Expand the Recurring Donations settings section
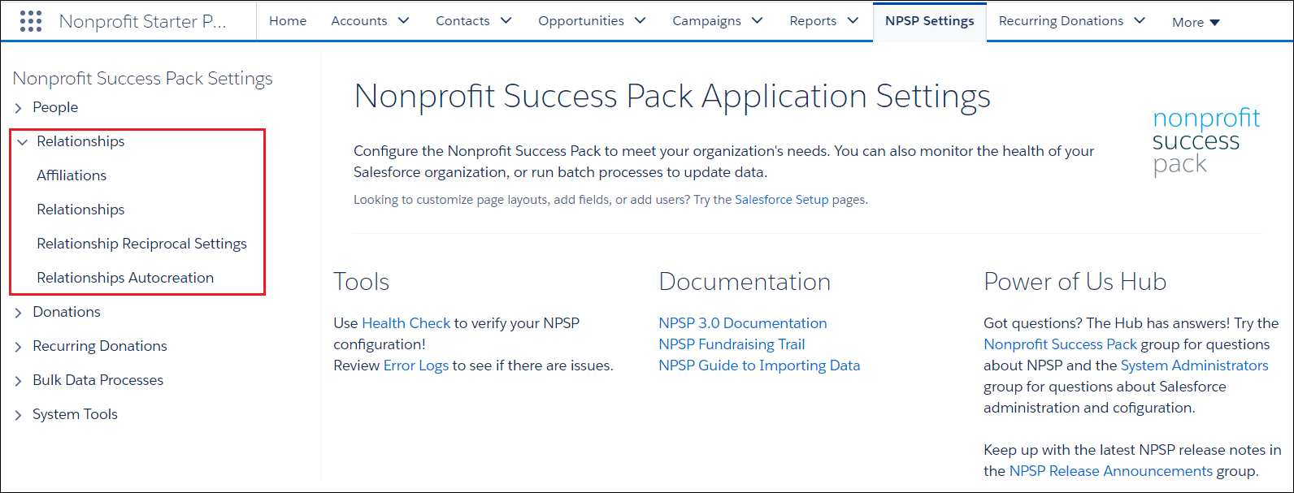 coord(19,347)
